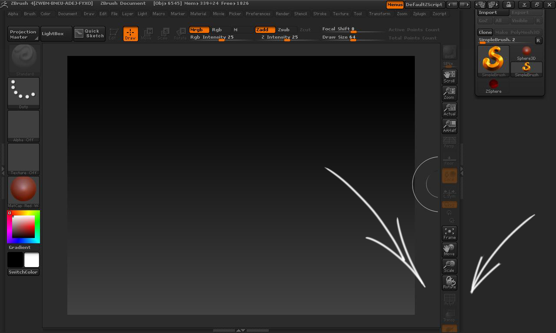Open the tool popup from the large SimpleBrush thumbnail
The height and width of the screenshot is (333, 556).
click(x=493, y=59)
